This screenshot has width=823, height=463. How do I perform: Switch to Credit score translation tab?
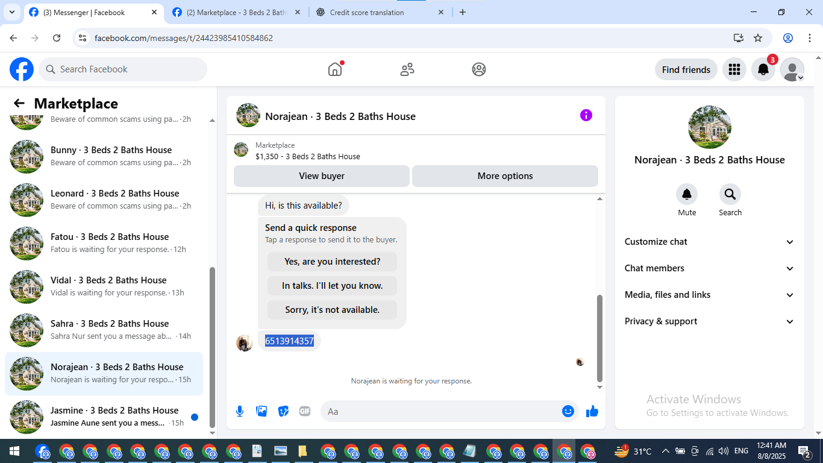[x=381, y=12]
